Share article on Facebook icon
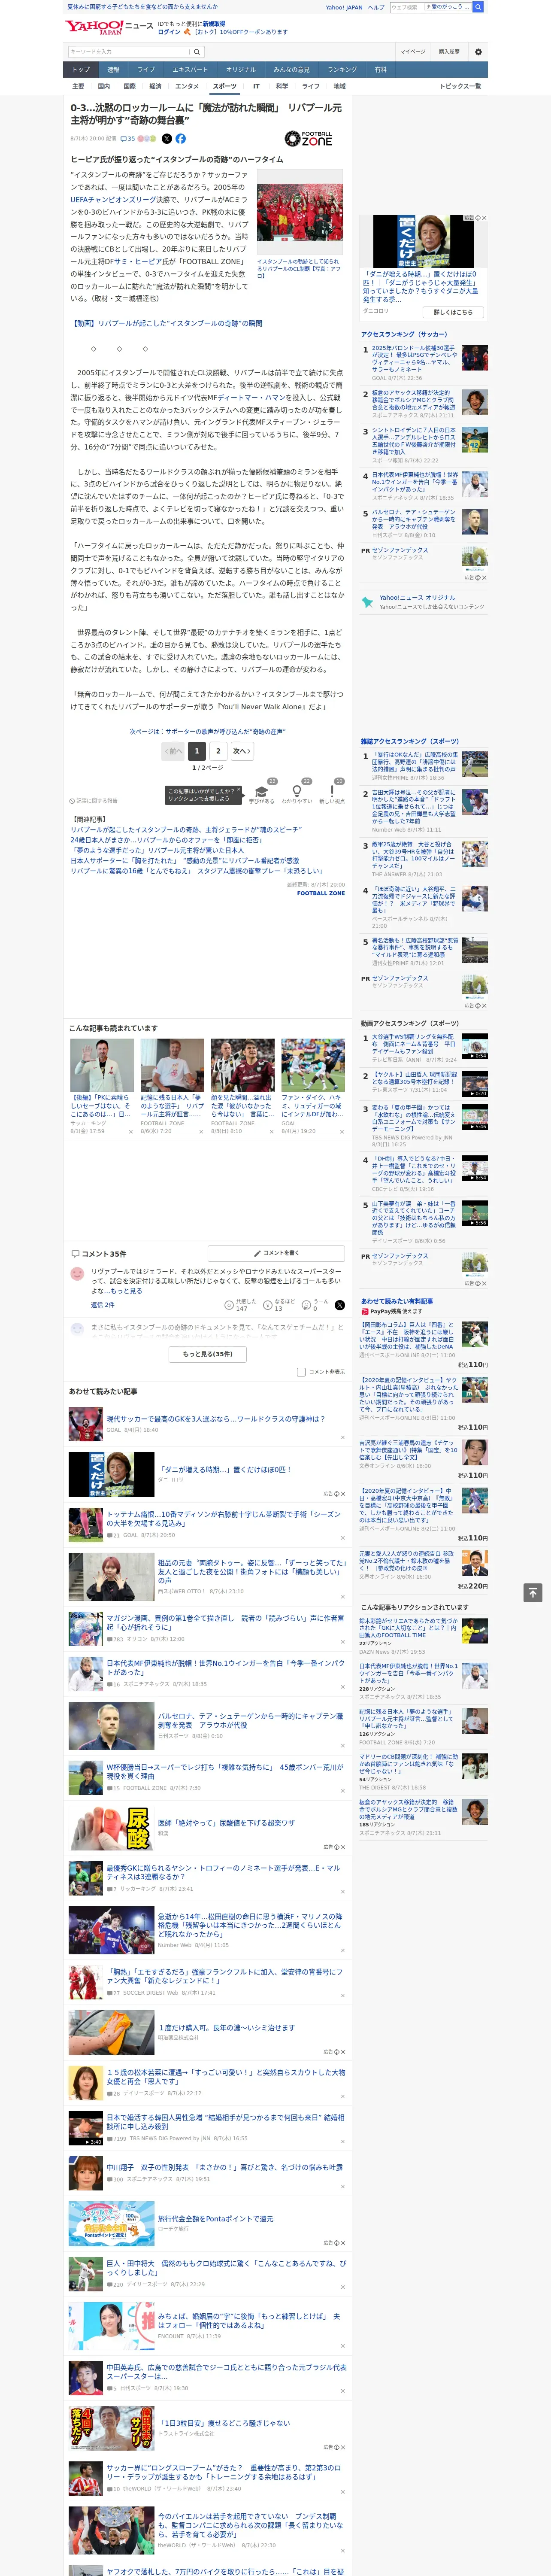This screenshot has height=2576, width=551. pyautogui.click(x=181, y=139)
